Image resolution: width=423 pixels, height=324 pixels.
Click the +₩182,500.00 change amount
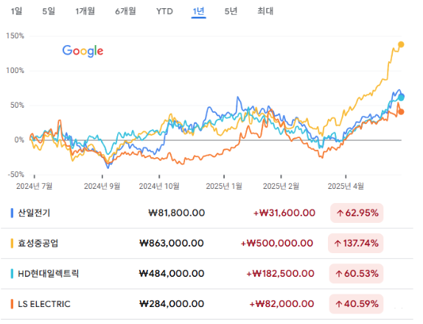tap(280, 274)
